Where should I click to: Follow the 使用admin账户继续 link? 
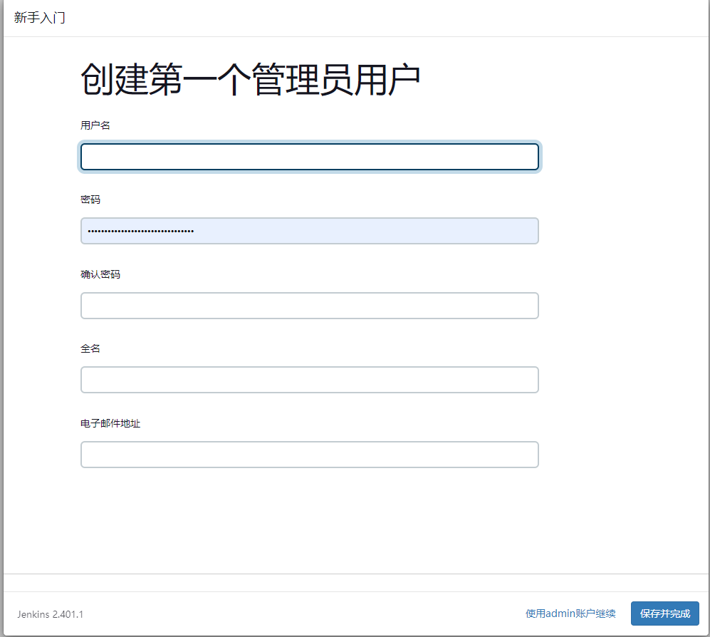(570, 613)
